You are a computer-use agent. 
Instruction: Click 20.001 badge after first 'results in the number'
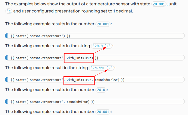click(x=103, y=24)
